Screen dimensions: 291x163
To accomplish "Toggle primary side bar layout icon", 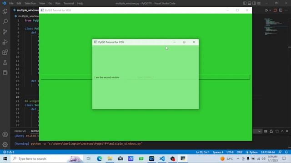I will [x=245, y=3].
